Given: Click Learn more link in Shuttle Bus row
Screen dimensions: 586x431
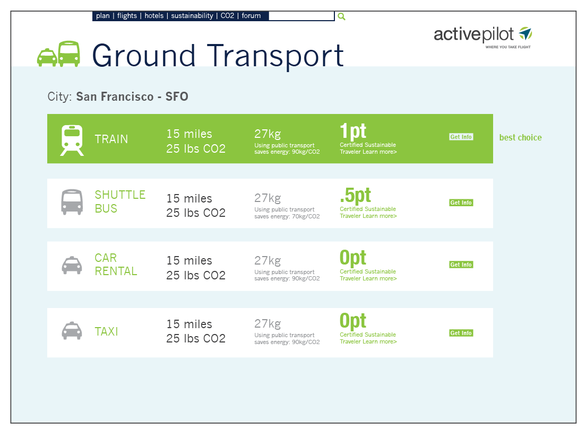Looking at the screenshot, I should coord(380,216).
